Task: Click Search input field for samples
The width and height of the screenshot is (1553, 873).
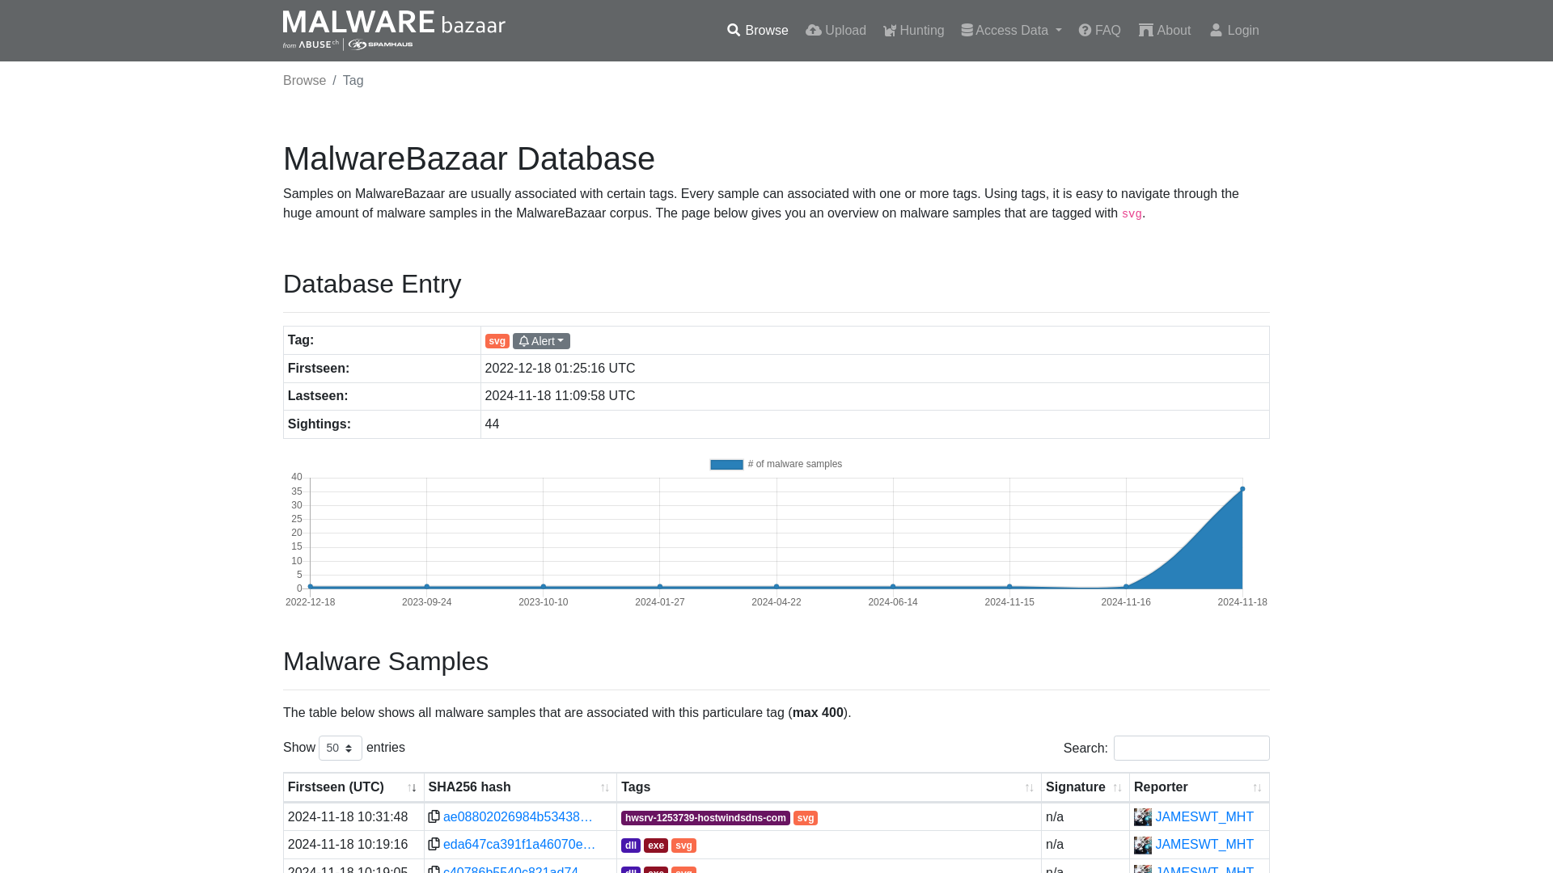Action: (1191, 747)
